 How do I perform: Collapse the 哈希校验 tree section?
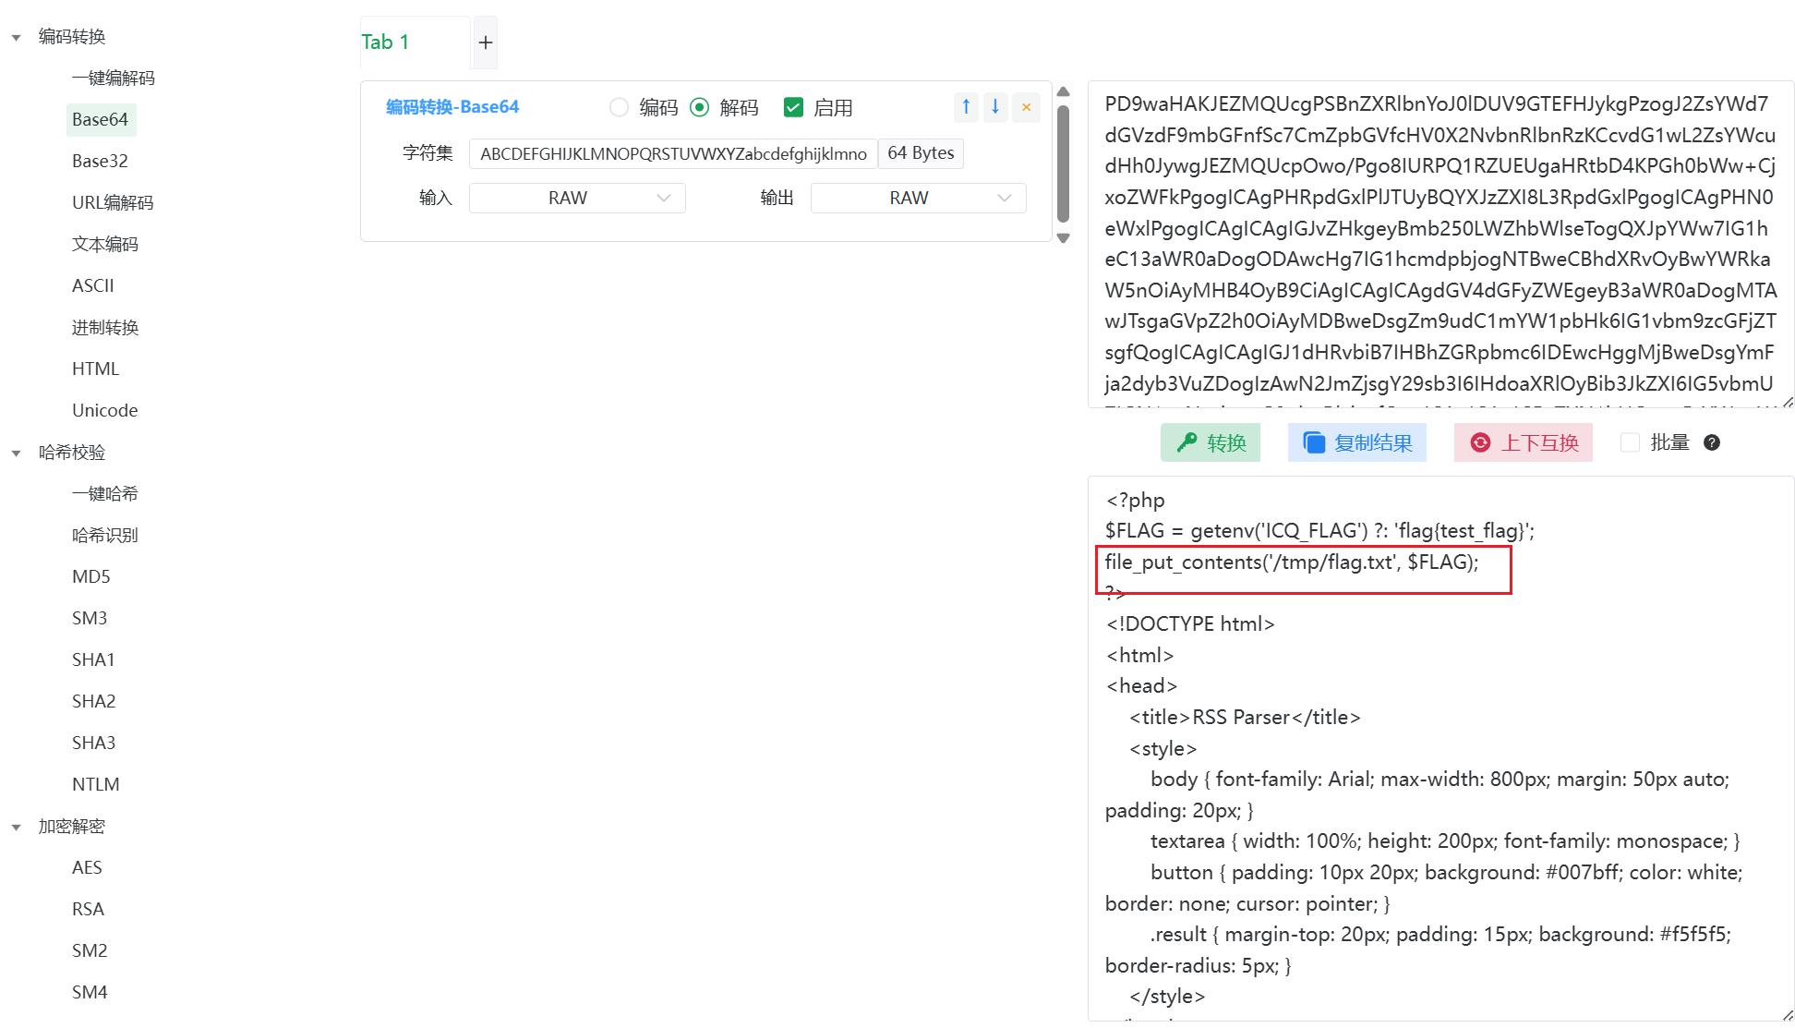pyautogui.click(x=16, y=454)
